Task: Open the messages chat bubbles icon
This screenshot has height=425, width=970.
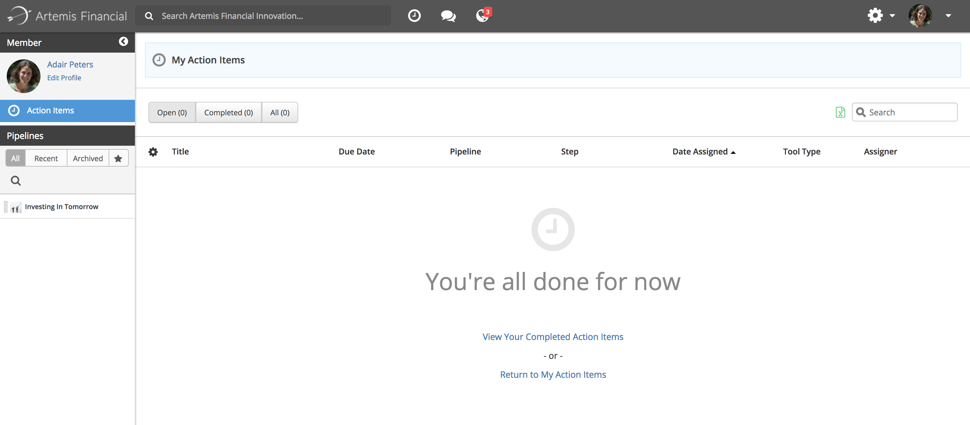Action: click(x=448, y=16)
